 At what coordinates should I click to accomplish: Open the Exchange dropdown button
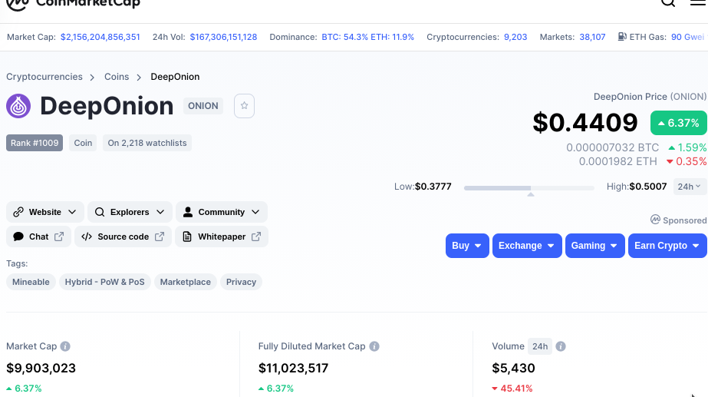pos(527,246)
